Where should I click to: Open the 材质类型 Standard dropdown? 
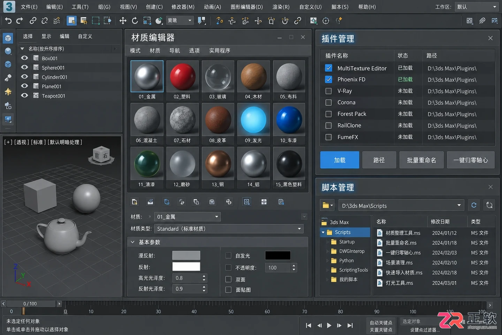pos(229,229)
